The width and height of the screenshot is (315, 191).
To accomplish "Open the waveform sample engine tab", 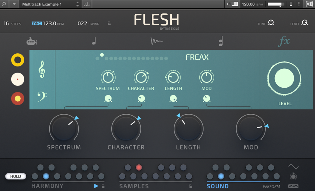I will pos(157,41).
